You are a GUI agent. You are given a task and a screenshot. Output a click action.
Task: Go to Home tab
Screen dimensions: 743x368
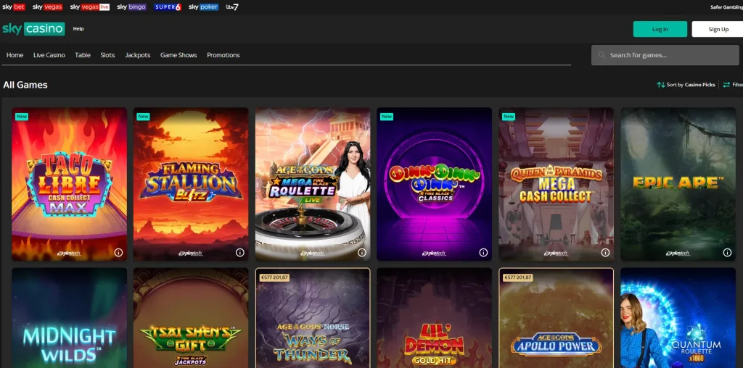pos(15,55)
